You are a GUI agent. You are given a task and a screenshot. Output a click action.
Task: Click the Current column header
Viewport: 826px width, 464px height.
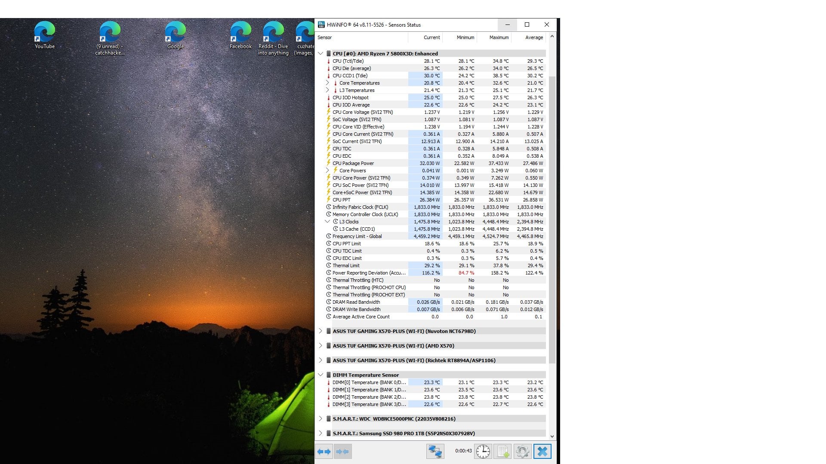tap(425, 37)
